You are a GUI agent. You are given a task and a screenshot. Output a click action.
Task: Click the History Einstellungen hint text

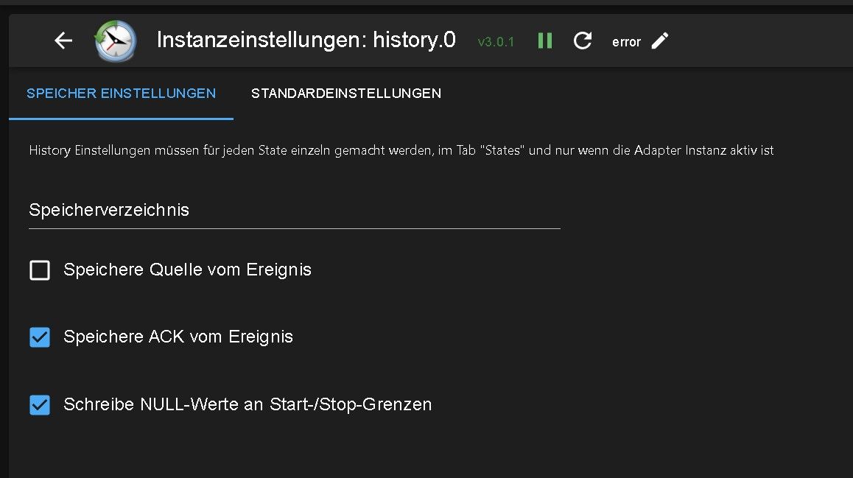[401, 150]
